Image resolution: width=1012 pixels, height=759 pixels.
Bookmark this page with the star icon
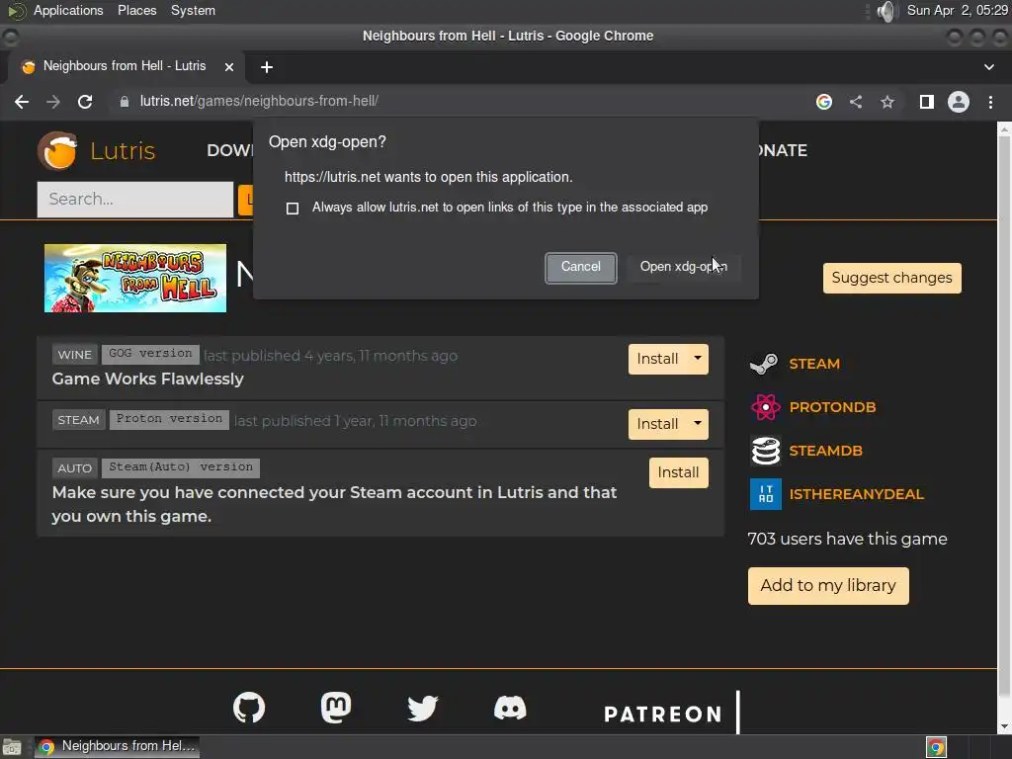(887, 102)
